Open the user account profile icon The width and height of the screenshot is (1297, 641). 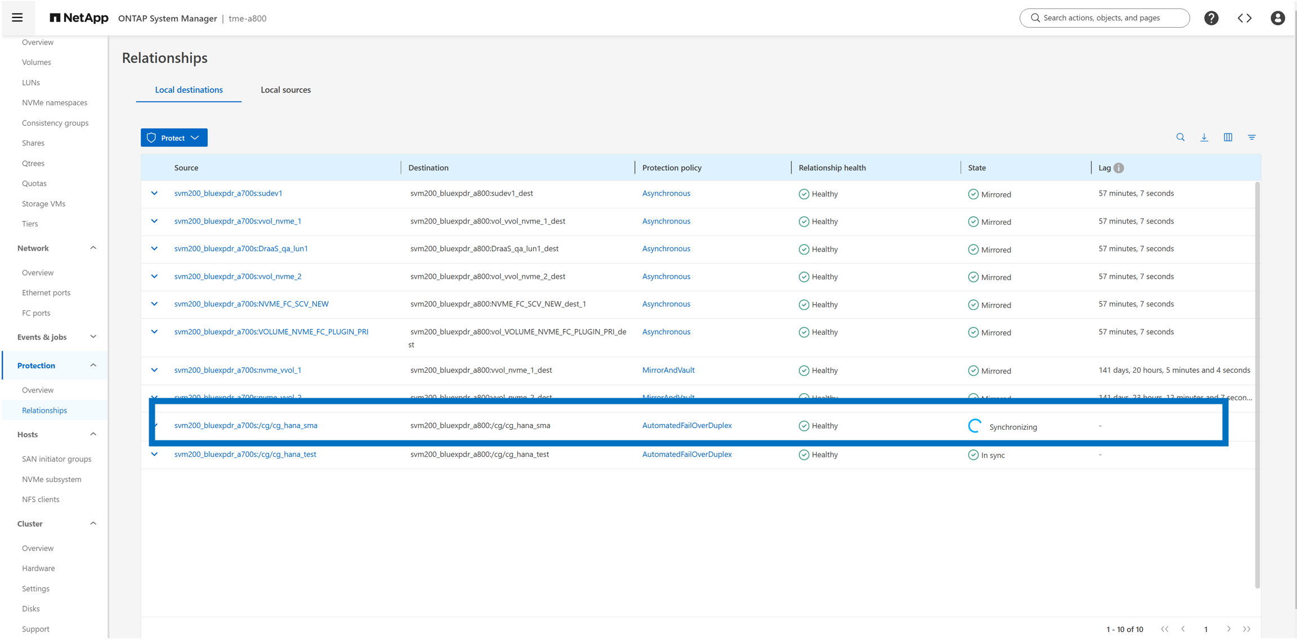(x=1277, y=18)
